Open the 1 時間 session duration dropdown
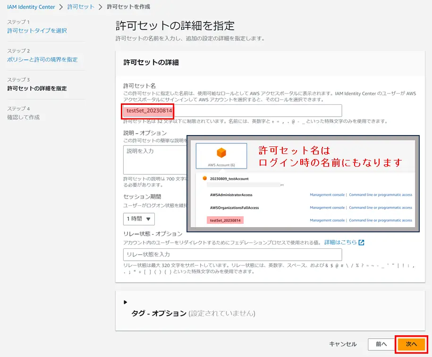The width and height of the screenshot is (432, 357). (139, 219)
